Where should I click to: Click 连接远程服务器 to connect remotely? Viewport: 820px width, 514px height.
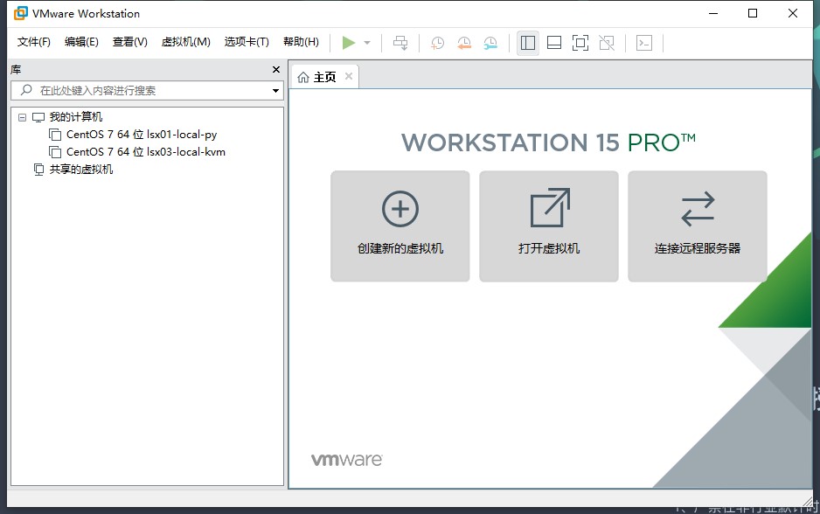697,226
